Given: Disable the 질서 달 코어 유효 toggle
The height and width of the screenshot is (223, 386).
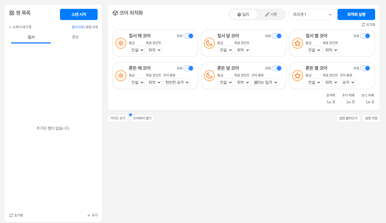Looking at the screenshot, I should (277, 36).
